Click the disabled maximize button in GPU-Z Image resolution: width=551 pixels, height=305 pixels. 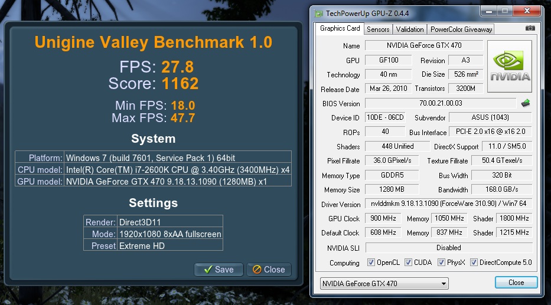505,11
